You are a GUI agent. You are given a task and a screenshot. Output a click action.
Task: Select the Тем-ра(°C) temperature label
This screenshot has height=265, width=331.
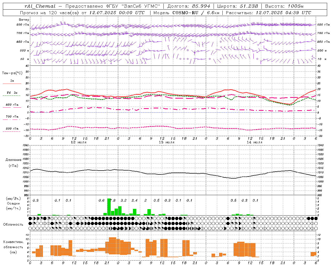pyautogui.click(x=12, y=73)
